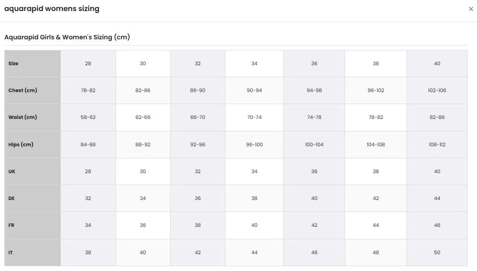The image size is (477, 271).
Task: Click UK size 28 in UK row
Action: coord(88,171)
